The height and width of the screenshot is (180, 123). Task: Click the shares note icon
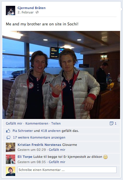click(x=112, y=123)
